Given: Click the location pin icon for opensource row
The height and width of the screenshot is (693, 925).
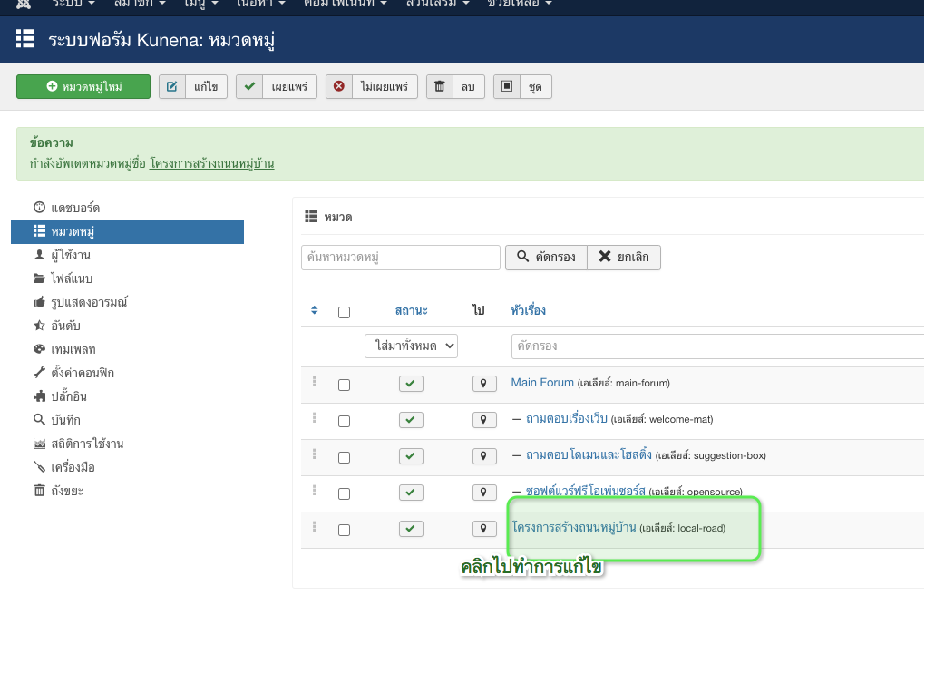Looking at the screenshot, I should pyautogui.click(x=484, y=493).
